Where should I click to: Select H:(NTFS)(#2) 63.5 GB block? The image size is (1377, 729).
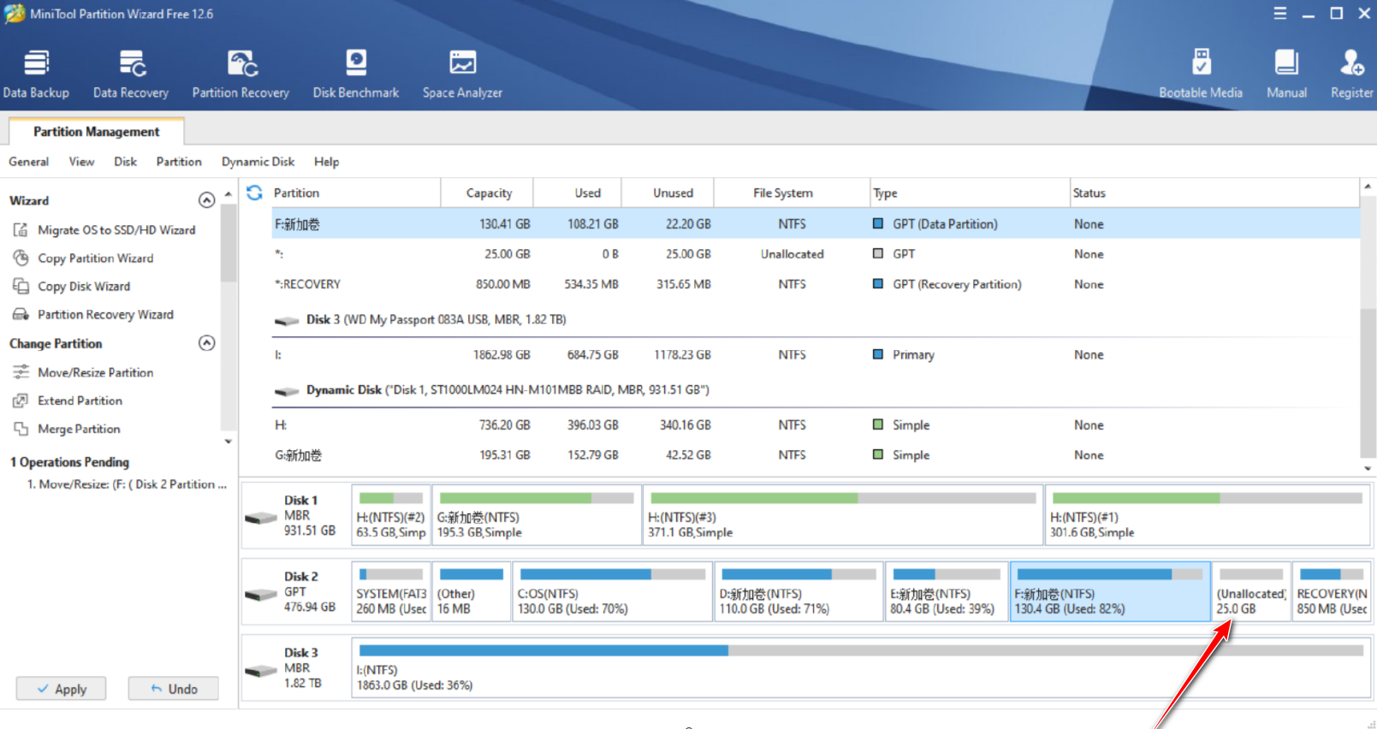click(x=390, y=515)
